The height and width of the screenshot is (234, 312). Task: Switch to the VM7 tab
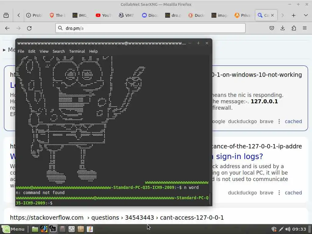(127, 15)
